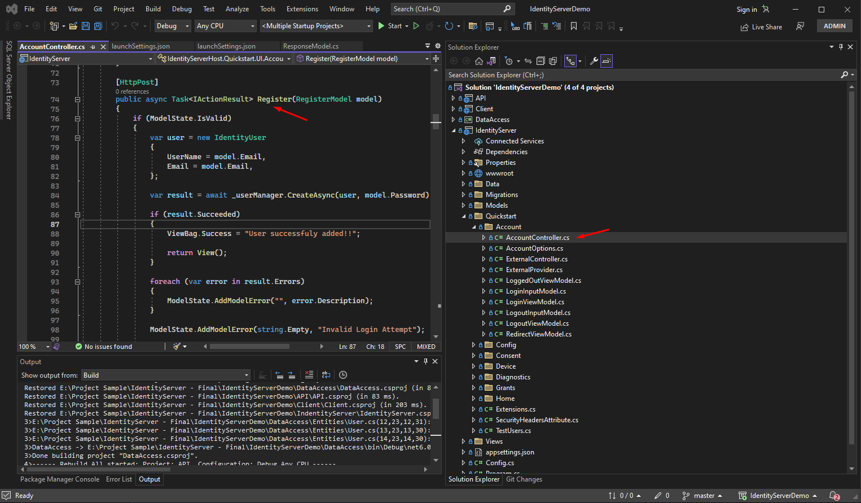
Task: Open the Save All files icon
Action: (x=98, y=26)
